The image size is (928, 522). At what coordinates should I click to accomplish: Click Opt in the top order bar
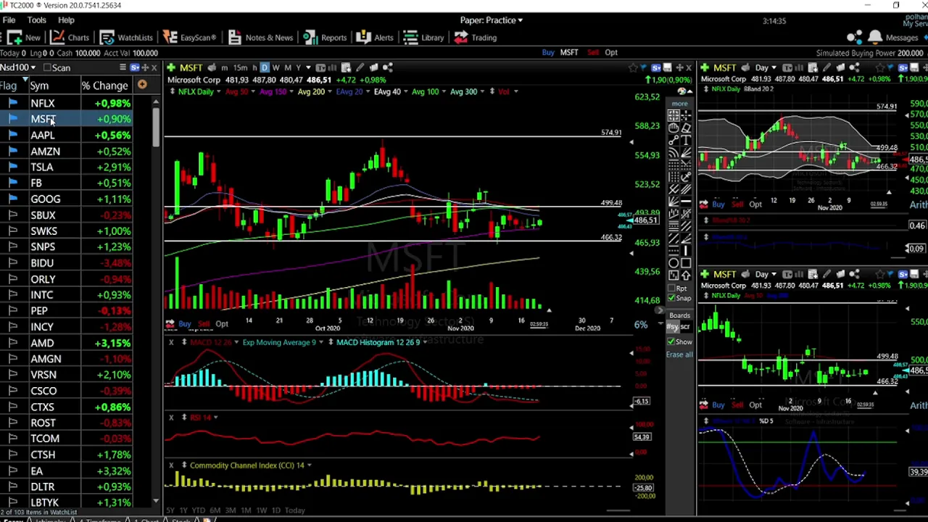611,52
